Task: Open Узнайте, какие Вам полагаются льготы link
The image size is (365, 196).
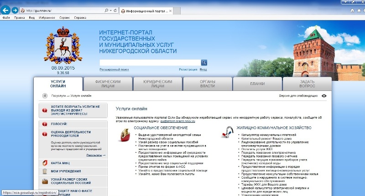Action: (166, 174)
